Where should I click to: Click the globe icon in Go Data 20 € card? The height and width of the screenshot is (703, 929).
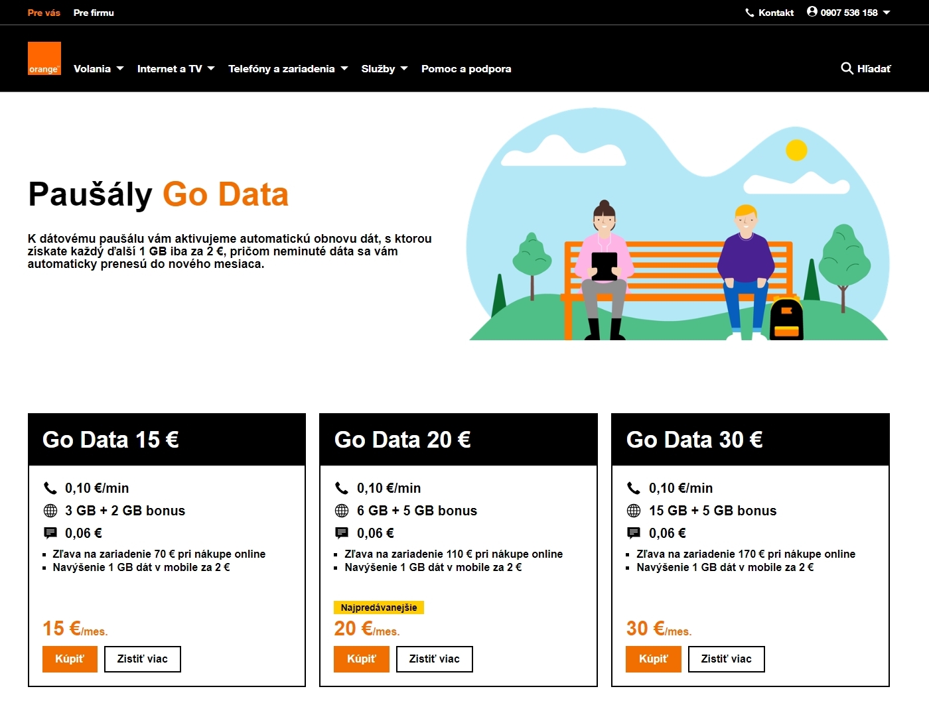(342, 511)
